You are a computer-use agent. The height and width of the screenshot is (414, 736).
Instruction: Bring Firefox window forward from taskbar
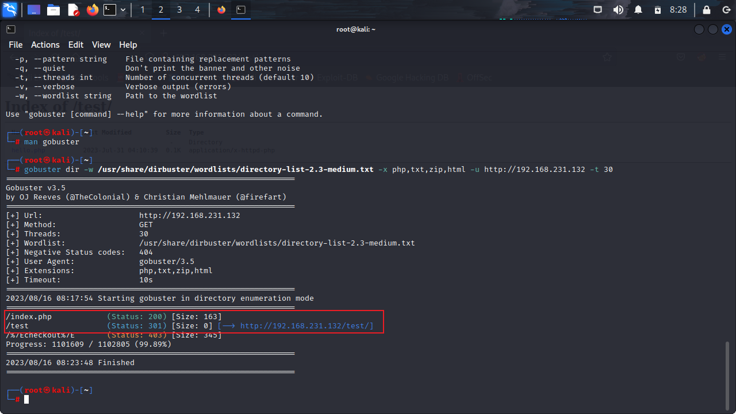coord(222,10)
